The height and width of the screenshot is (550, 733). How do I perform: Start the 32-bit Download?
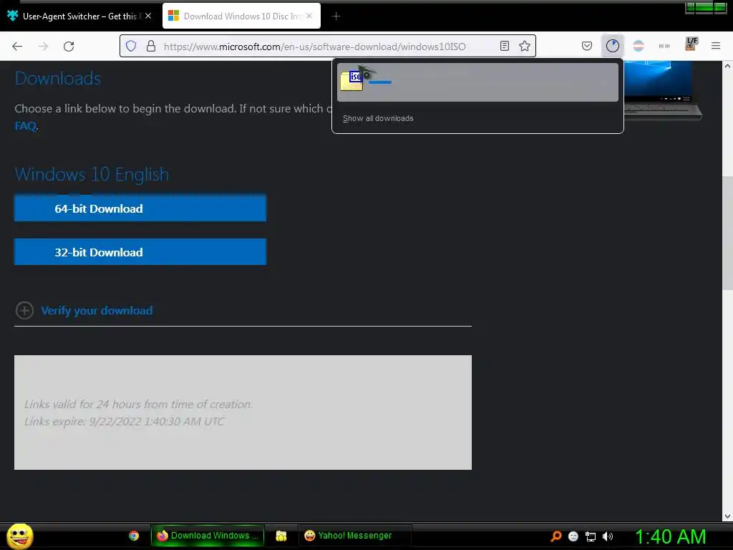(140, 252)
